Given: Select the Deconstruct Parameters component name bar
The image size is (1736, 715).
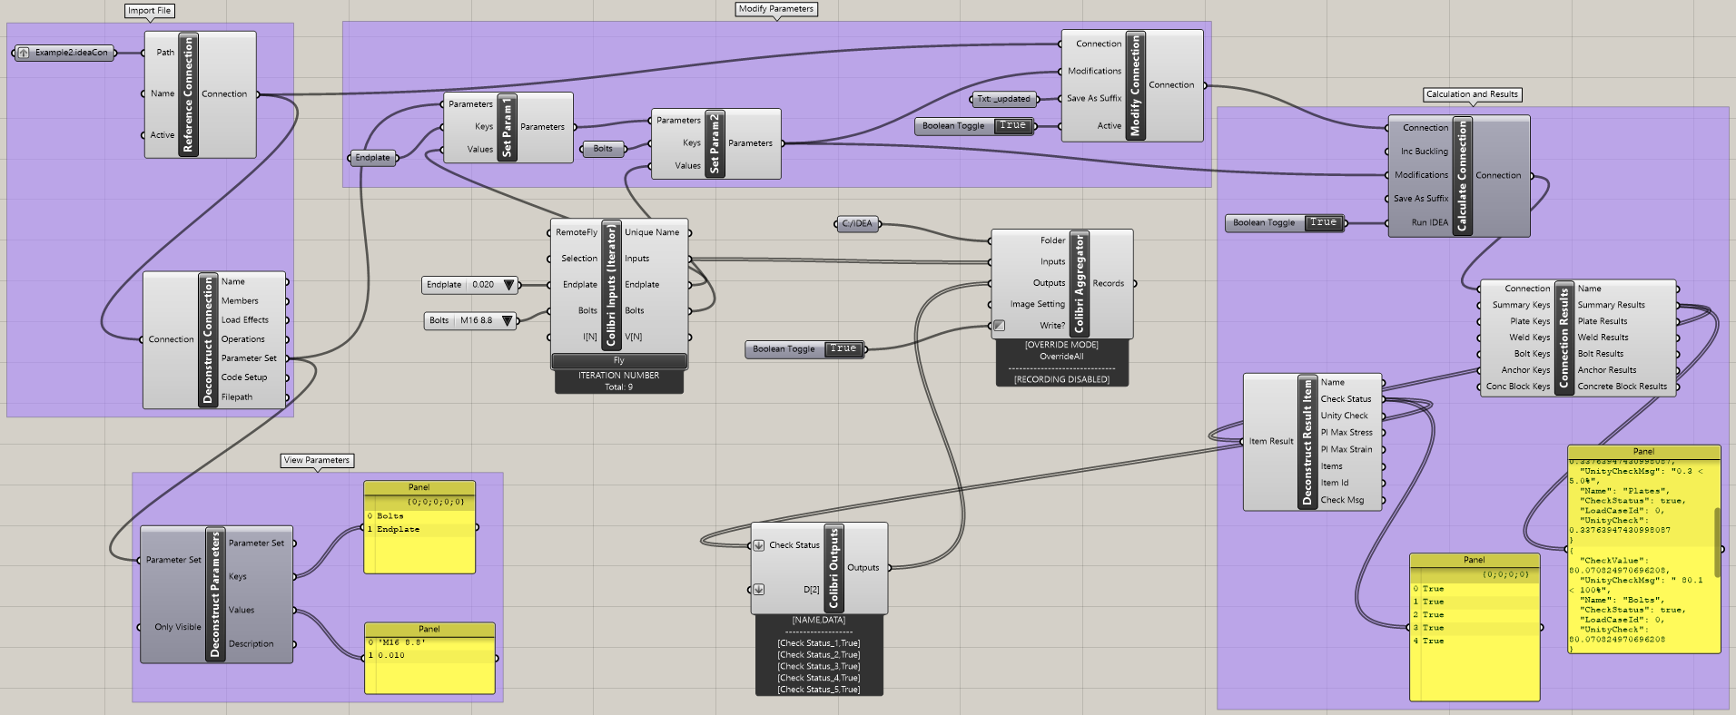Looking at the screenshot, I should 215,594.
